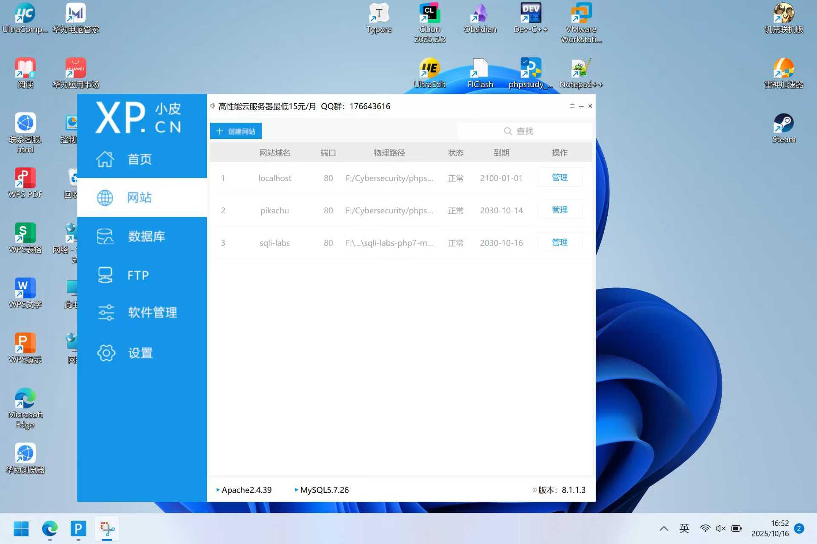
Task: Open the 设置 settings gear item
Action: pyautogui.click(x=140, y=353)
